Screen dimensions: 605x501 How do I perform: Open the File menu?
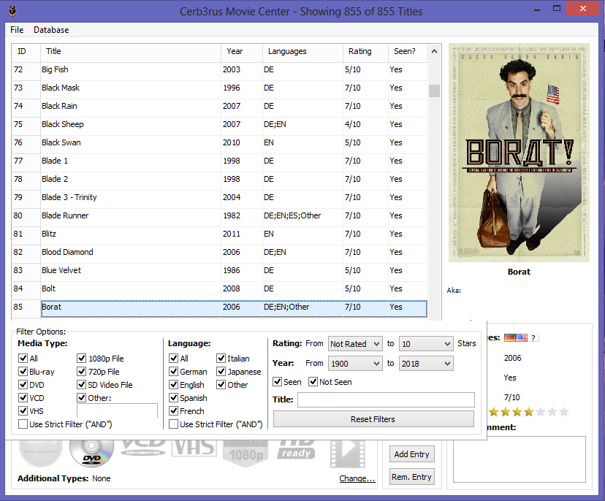pos(17,30)
